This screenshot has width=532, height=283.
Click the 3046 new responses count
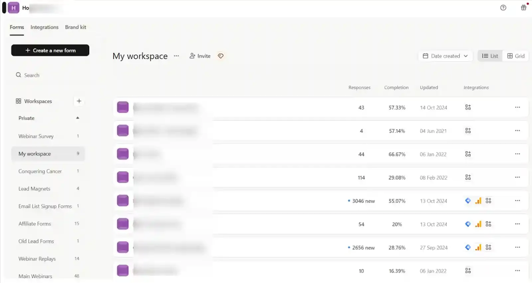pyautogui.click(x=361, y=201)
